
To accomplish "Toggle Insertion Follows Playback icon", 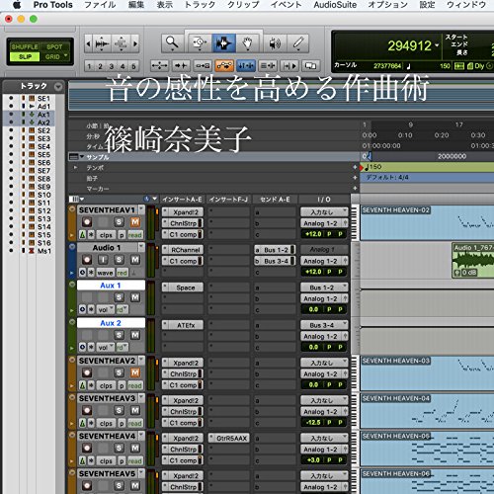I will (289, 66).
